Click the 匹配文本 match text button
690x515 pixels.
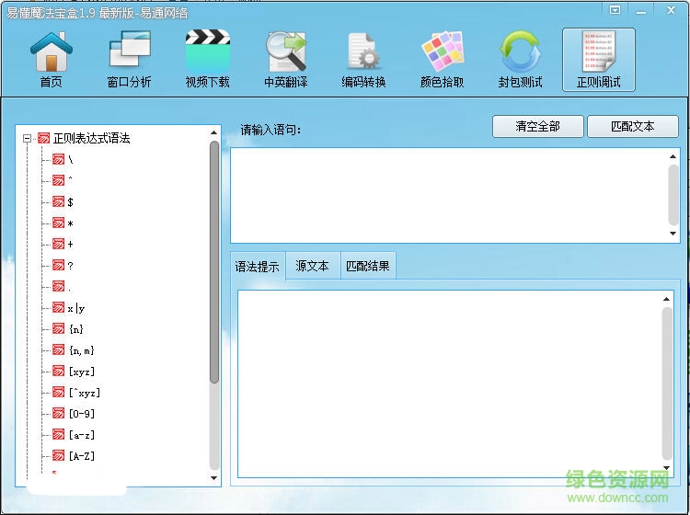point(633,127)
